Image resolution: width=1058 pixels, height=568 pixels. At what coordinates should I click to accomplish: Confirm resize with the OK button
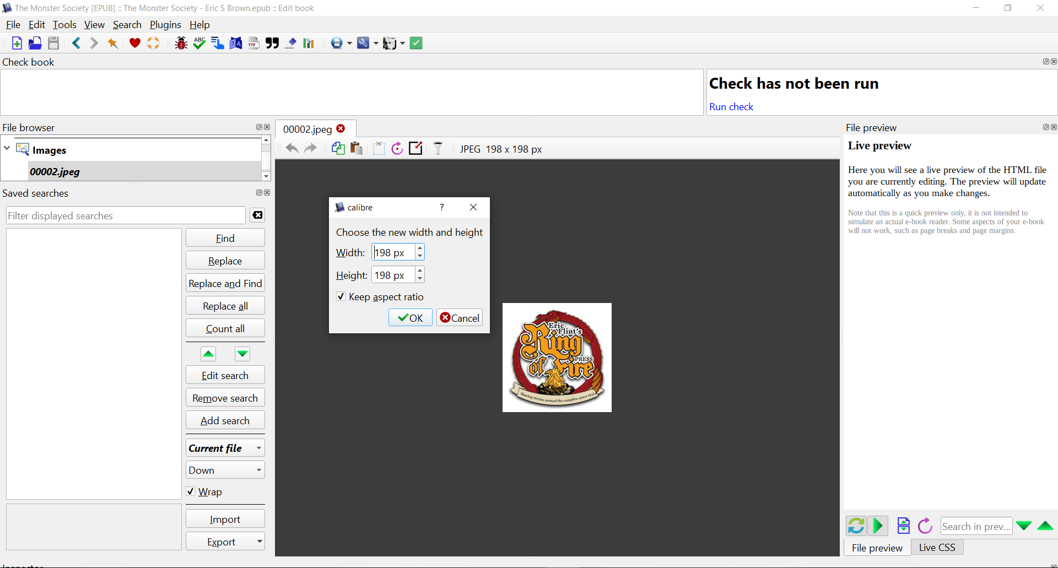click(x=411, y=318)
